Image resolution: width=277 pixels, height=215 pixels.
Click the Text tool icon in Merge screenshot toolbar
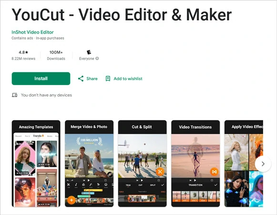tap(98, 185)
